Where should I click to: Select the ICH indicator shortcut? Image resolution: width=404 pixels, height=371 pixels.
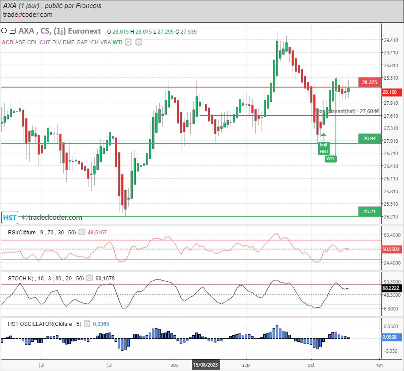pyautogui.click(x=94, y=42)
